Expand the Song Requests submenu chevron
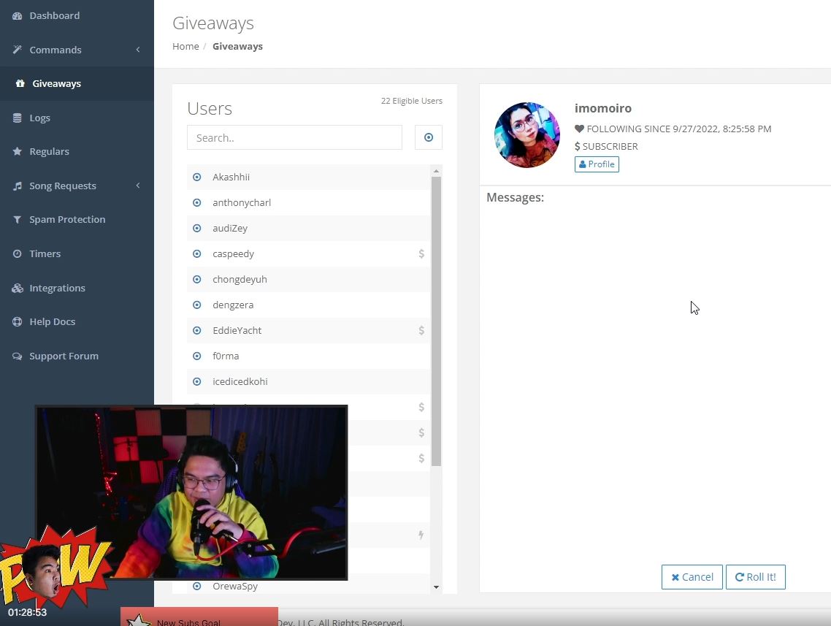Viewport: 831px width, 626px height. [x=138, y=186]
